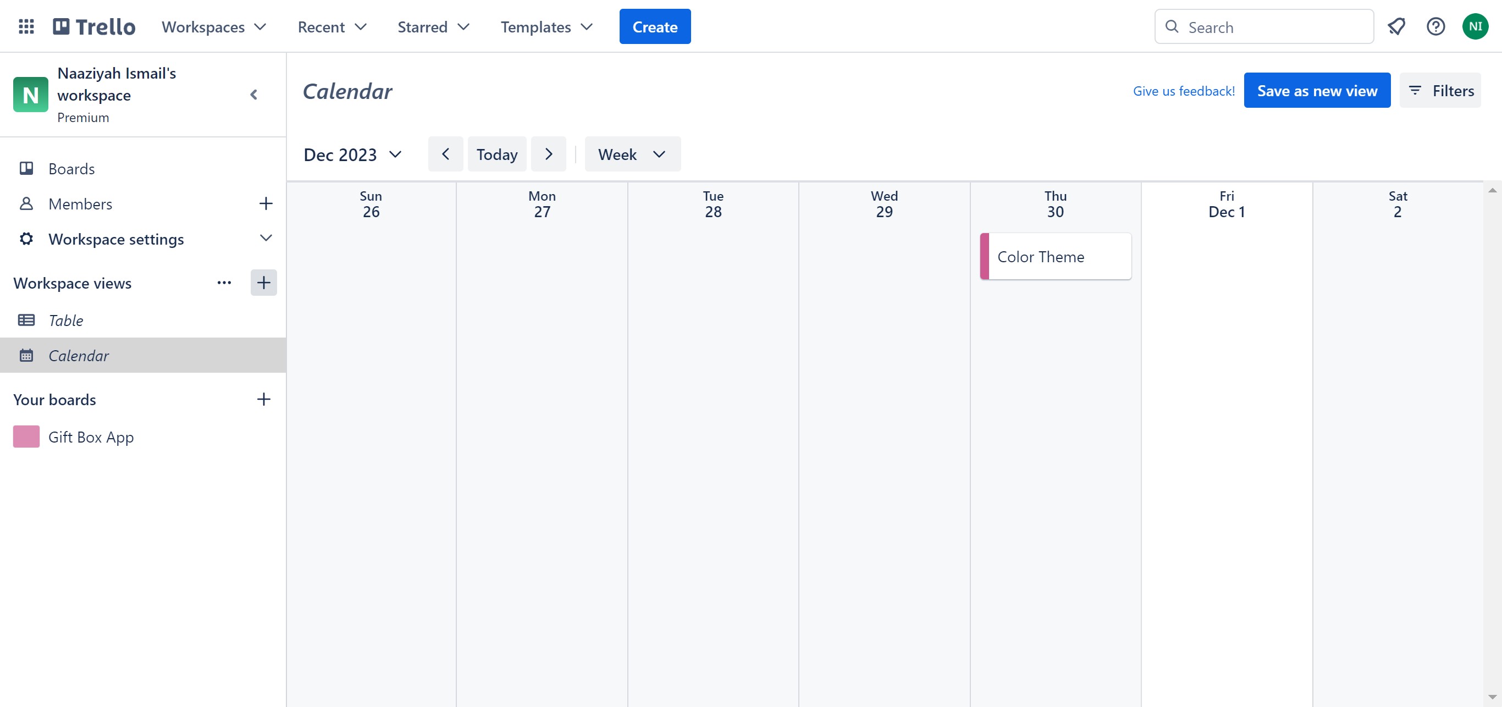Viewport: 1502px width, 707px height.
Task: Click the Sat 2 day header
Action: pyautogui.click(x=1398, y=204)
